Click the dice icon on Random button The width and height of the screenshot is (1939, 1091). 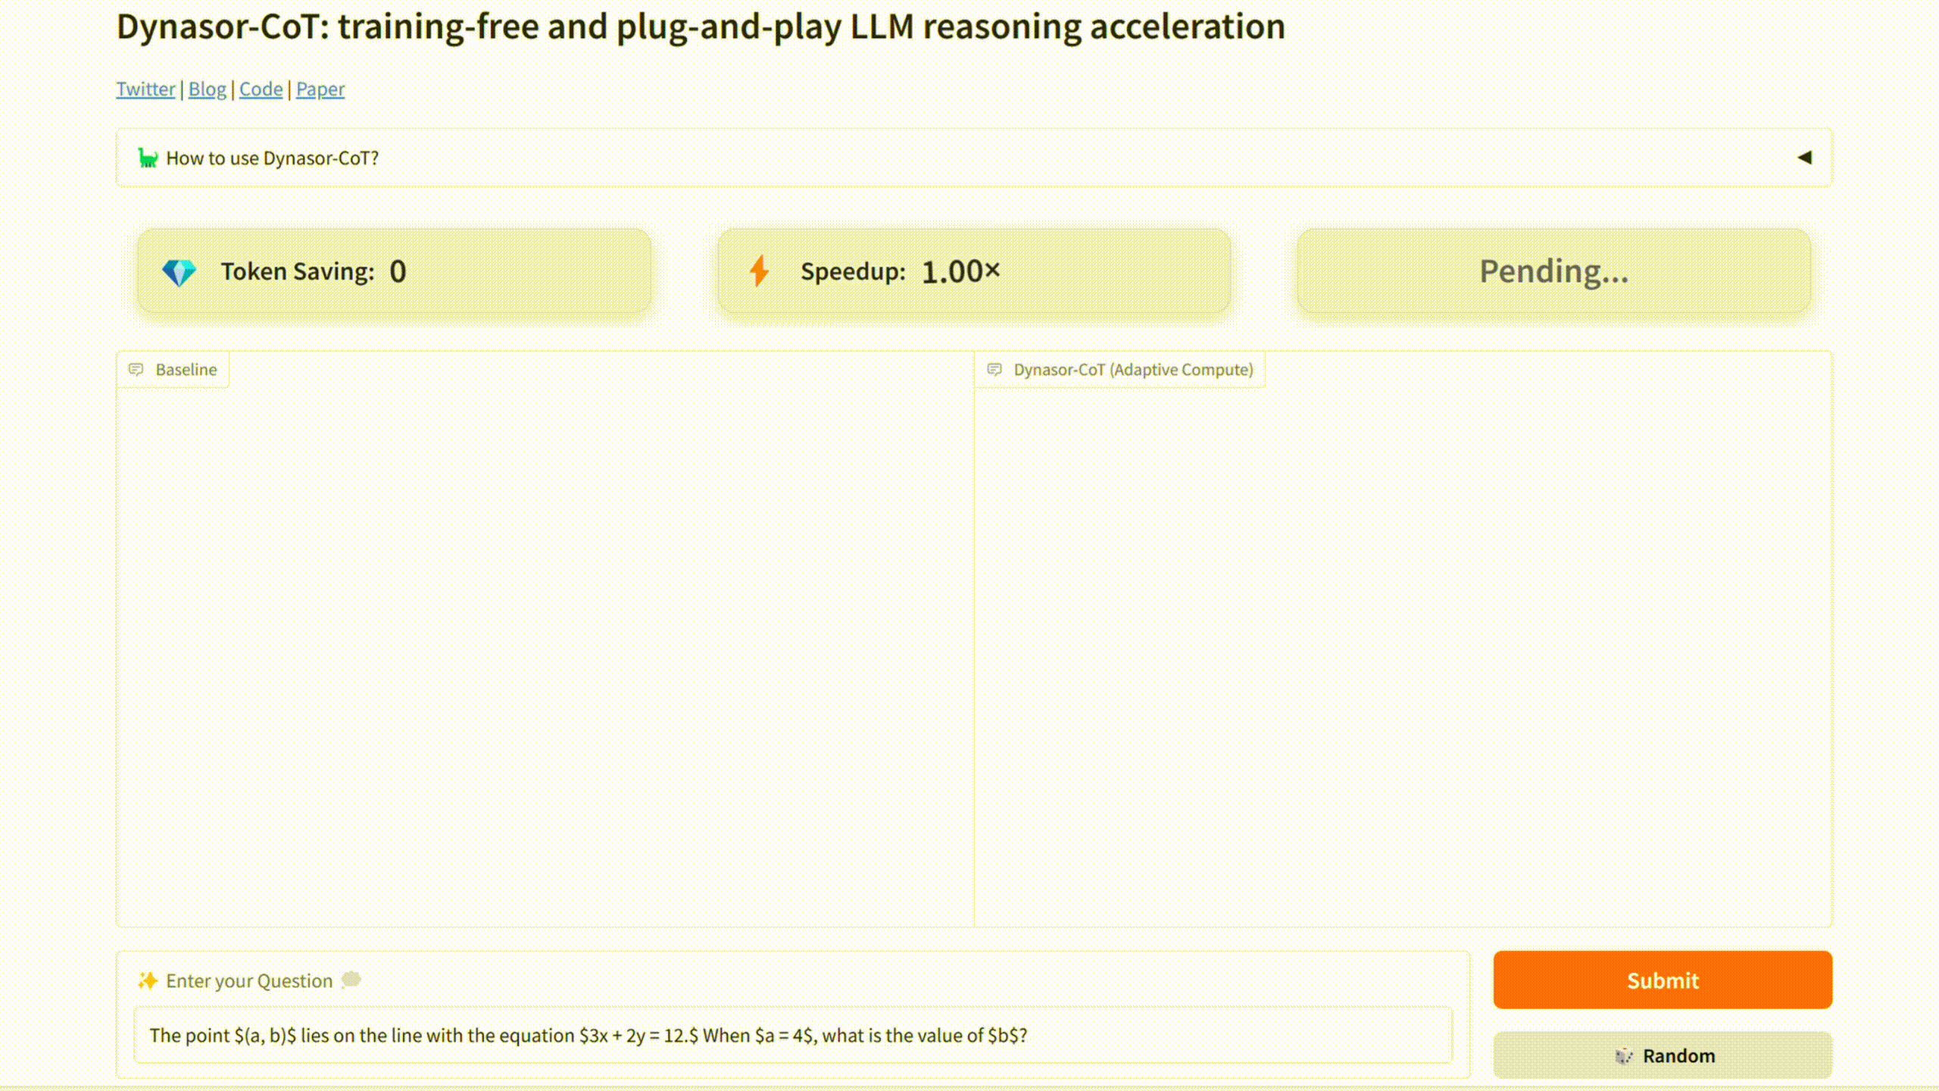(1623, 1056)
